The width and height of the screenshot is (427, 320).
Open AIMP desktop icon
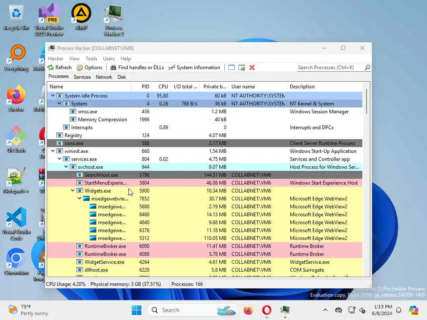click(x=81, y=17)
